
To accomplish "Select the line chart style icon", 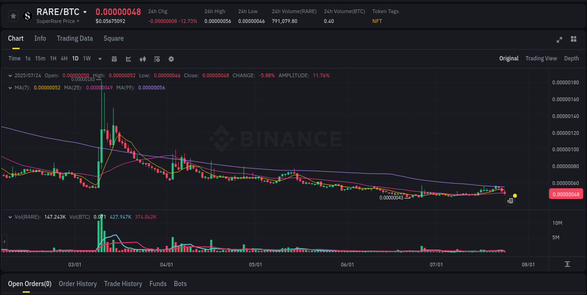I will (x=128, y=59).
